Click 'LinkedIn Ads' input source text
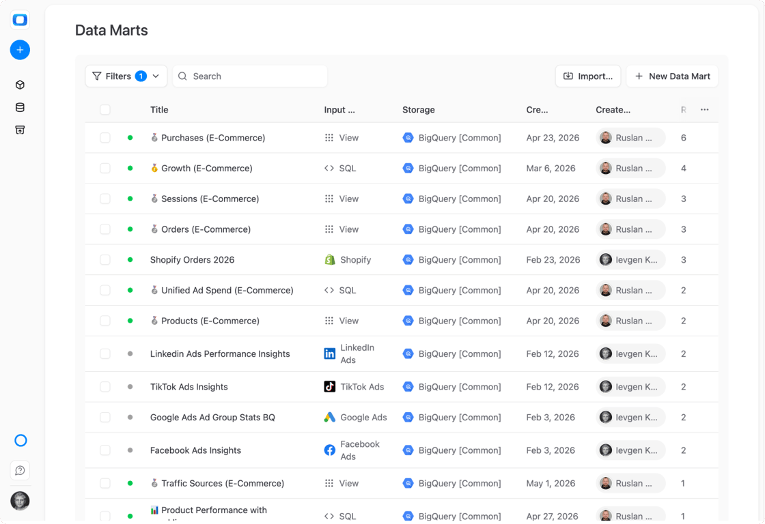This screenshot has width=765, height=524. (x=357, y=354)
